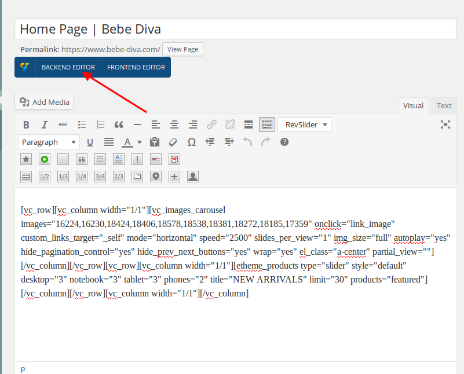Switch to the Text editor tab

(444, 105)
